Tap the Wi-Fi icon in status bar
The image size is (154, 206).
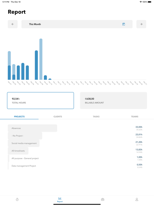coord(141,2)
